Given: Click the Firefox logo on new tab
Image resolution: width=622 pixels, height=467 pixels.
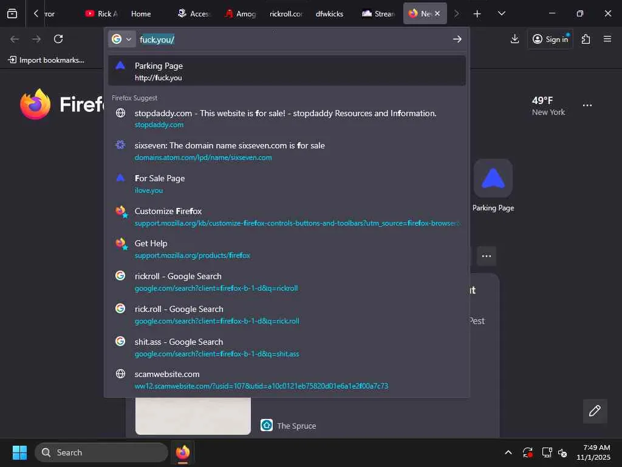Looking at the screenshot, I should pos(35,104).
